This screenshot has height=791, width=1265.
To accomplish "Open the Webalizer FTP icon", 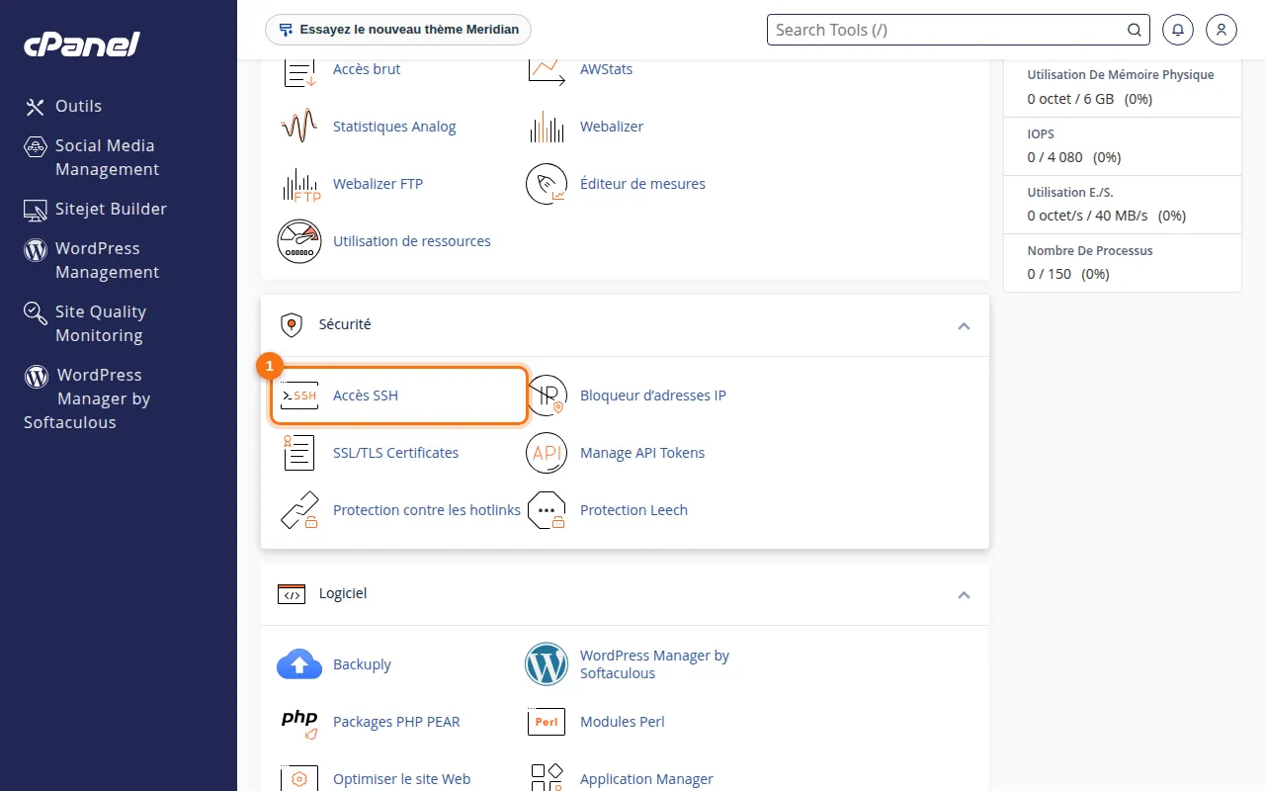I will (301, 184).
